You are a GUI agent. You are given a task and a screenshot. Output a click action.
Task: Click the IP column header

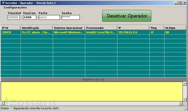(x=133, y=28)
